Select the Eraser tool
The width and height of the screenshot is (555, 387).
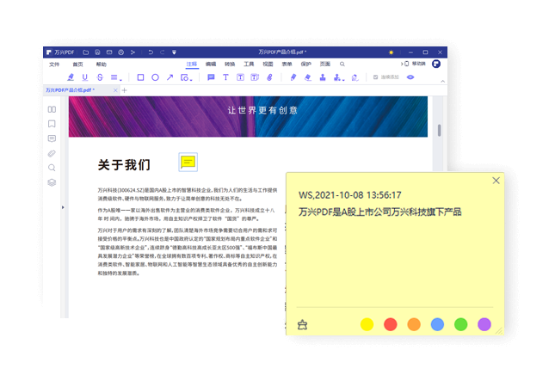click(308, 77)
